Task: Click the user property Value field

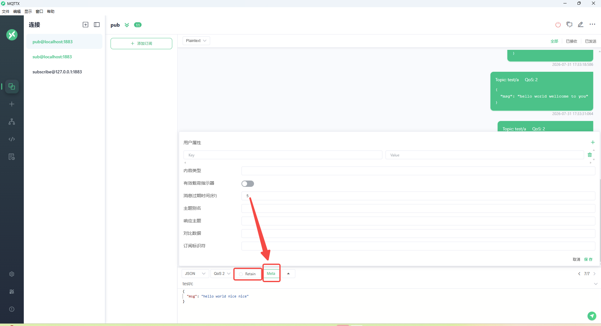Action: pos(484,155)
